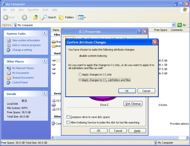
Task: Click Apply in C: Properties dialog
Action: (x=137, y=131)
